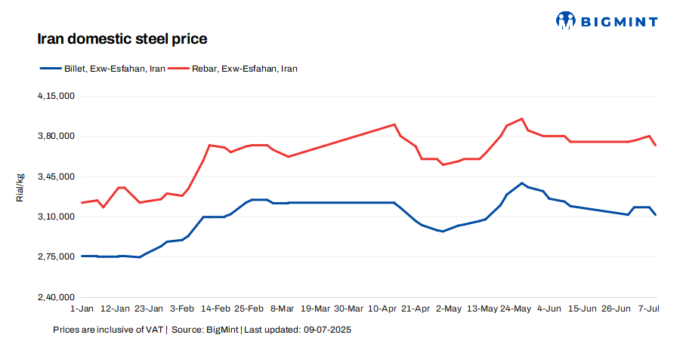The image size is (683, 347).
Task: Click the Last updated 09-07-2025 text
Action: point(298,330)
